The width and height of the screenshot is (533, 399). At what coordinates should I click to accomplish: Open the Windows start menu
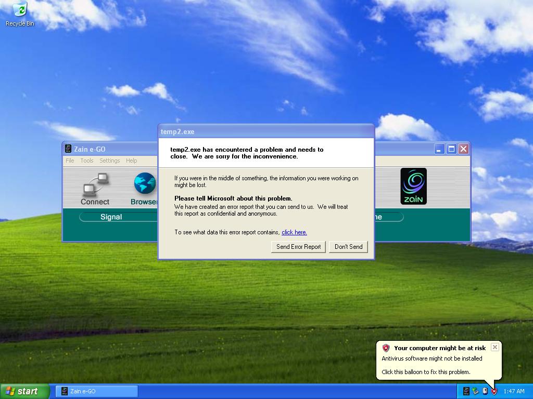point(25,391)
